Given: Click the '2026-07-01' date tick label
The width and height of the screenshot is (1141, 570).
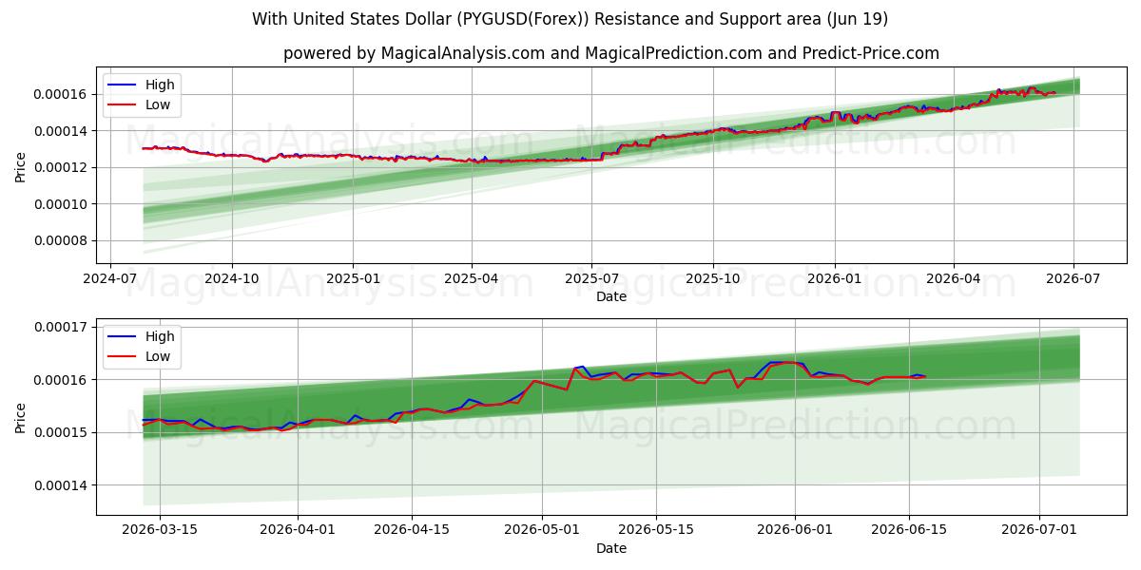Looking at the screenshot, I should (1039, 530).
